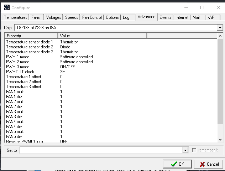Select the FAN5 div row
Screen dimensions: 225x171
[111, 136]
